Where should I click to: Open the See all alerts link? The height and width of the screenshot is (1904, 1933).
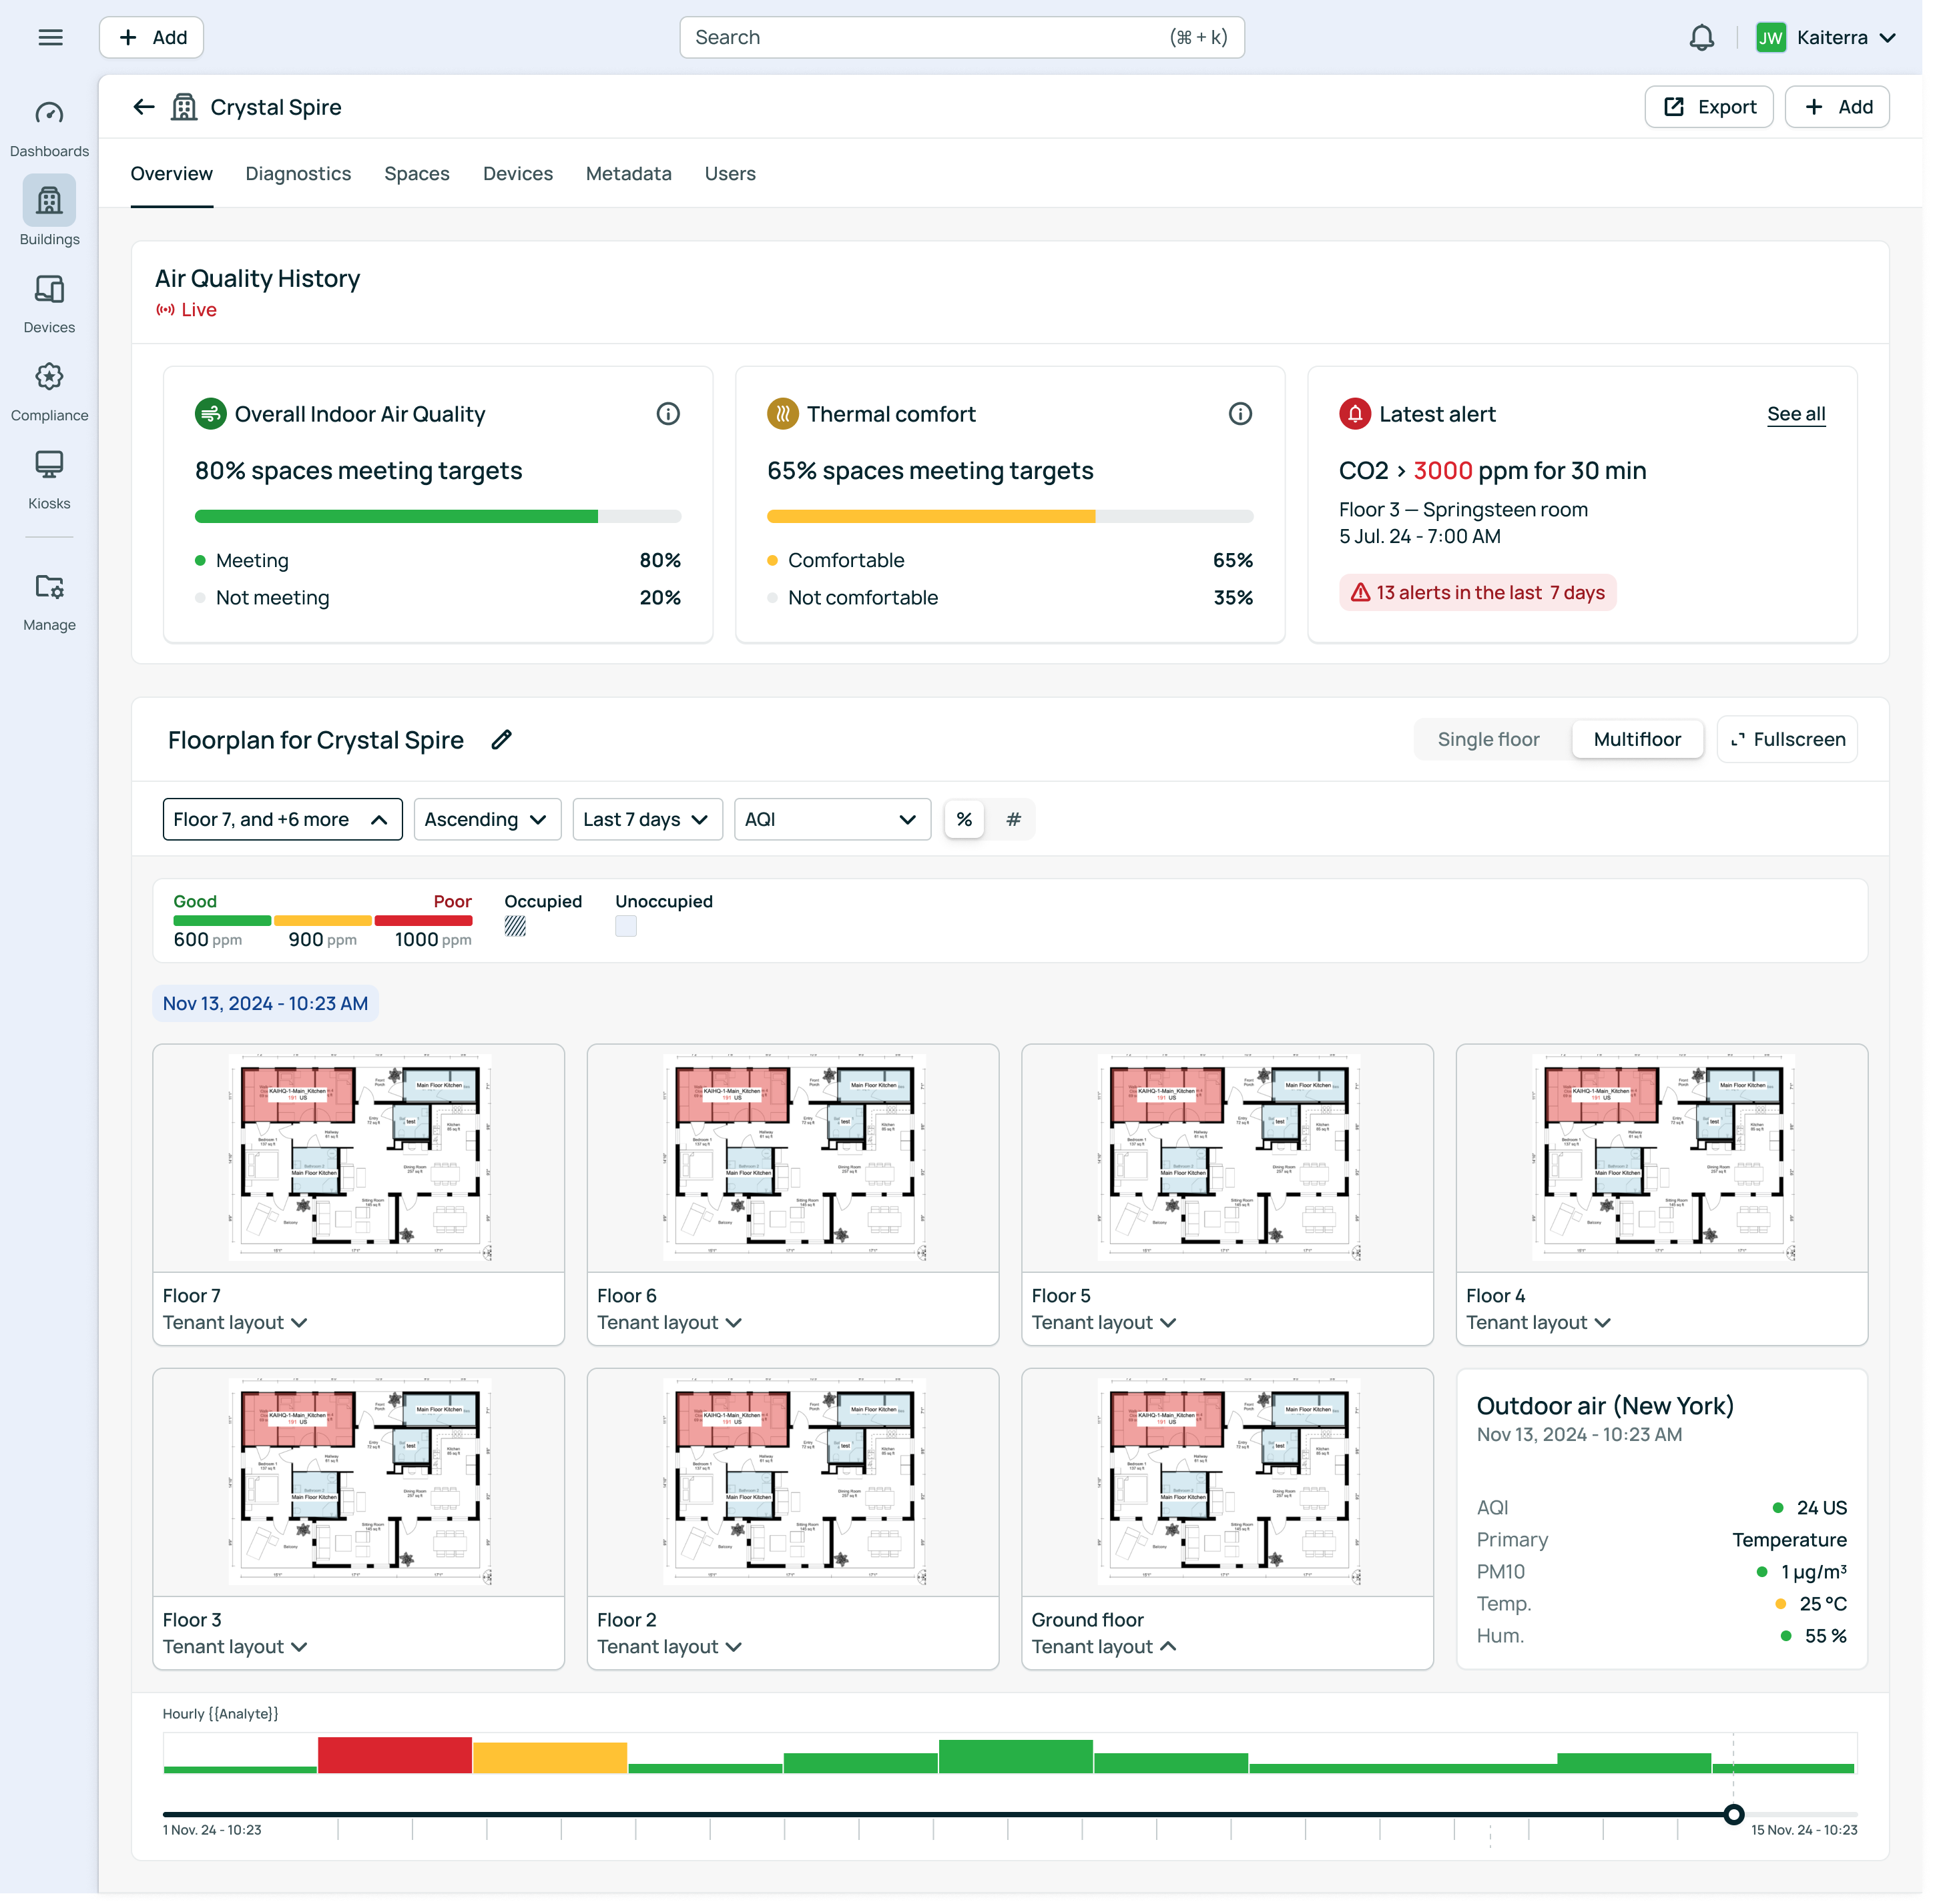pos(1796,414)
